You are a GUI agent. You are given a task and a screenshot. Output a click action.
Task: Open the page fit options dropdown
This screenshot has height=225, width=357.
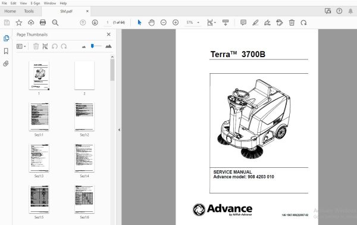tap(211, 23)
